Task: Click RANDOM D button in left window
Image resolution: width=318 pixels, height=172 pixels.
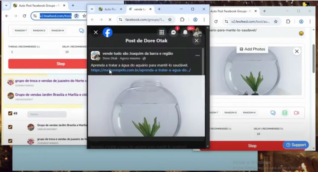Action: 39,30
